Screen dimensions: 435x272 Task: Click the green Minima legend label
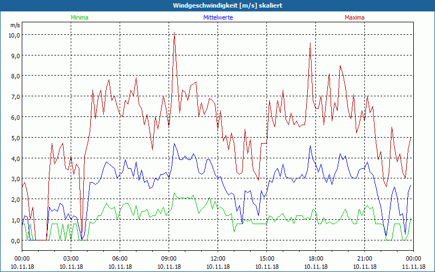tap(79, 17)
